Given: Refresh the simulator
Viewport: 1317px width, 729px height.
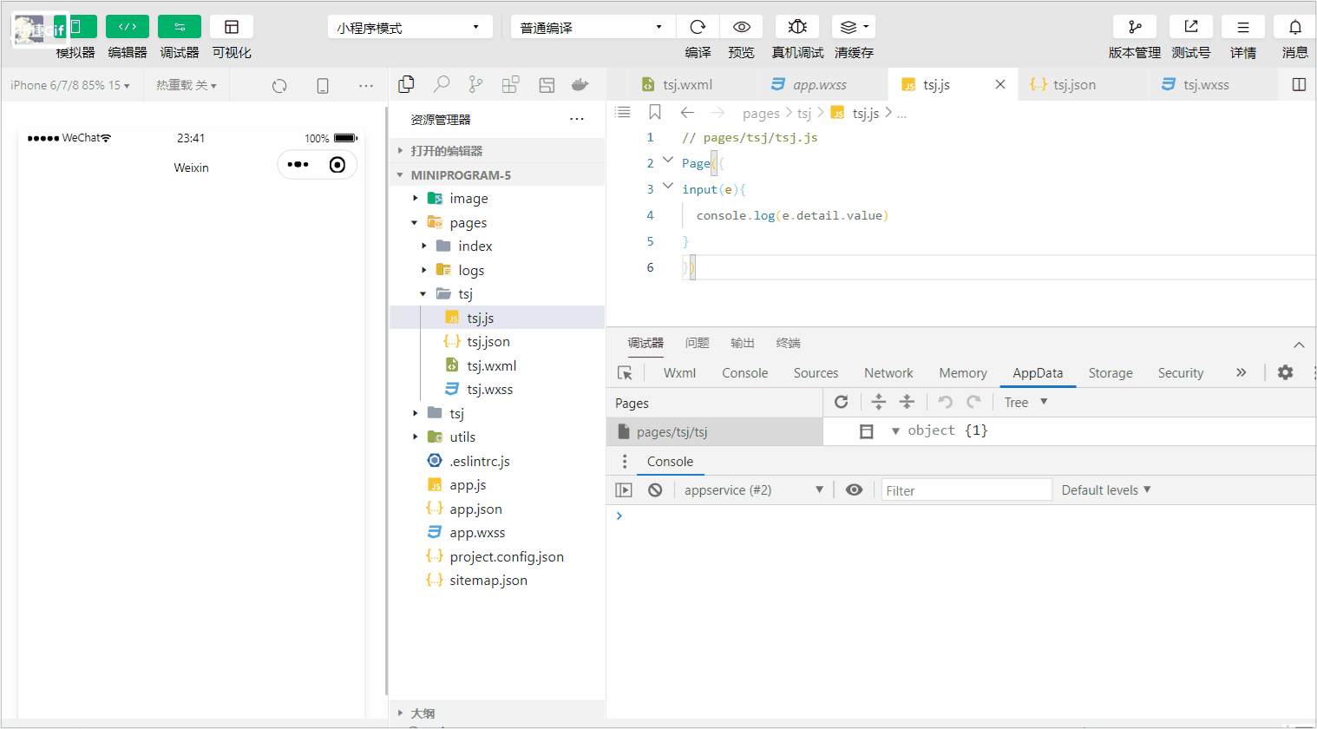Looking at the screenshot, I should 279,86.
